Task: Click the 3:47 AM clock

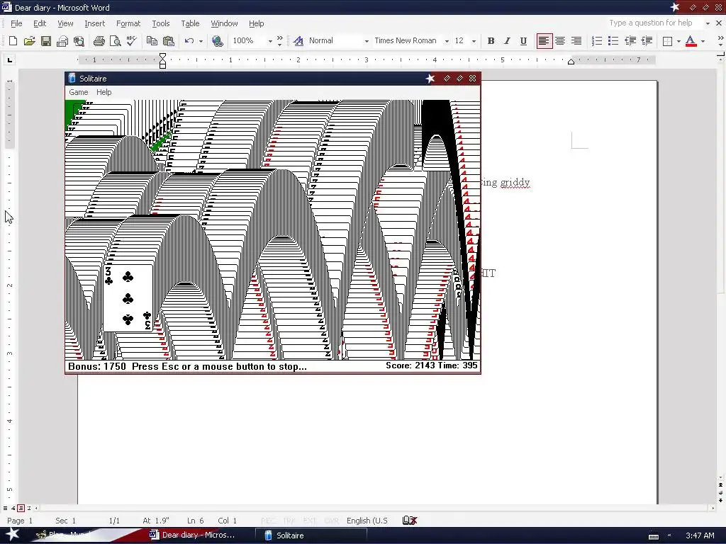Action: [700, 535]
